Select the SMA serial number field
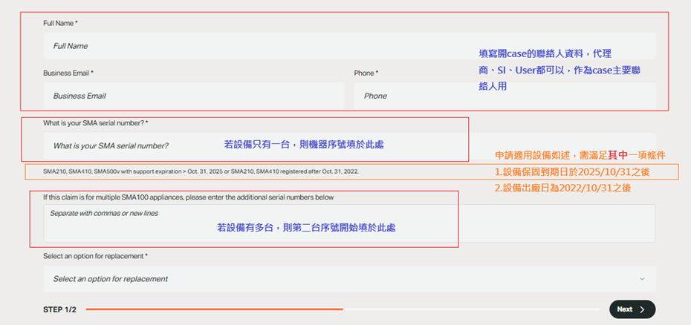Image resolution: width=691 pixels, height=325 pixels. point(134,145)
